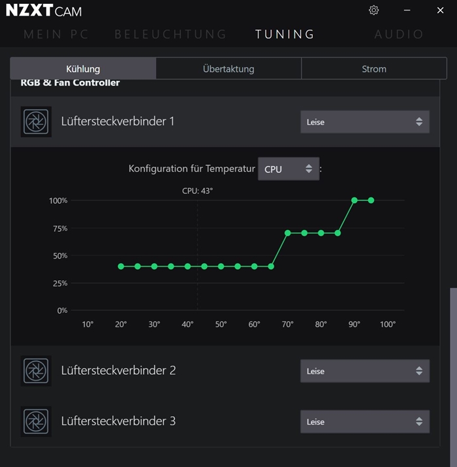Open the Mein PC section
Viewport: 457px width, 467px height.
coord(56,34)
